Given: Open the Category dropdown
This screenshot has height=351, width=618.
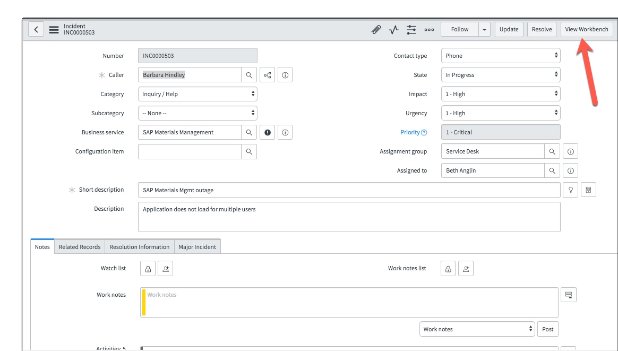Looking at the screenshot, I should pyautogui.click(x=198, y=93).
